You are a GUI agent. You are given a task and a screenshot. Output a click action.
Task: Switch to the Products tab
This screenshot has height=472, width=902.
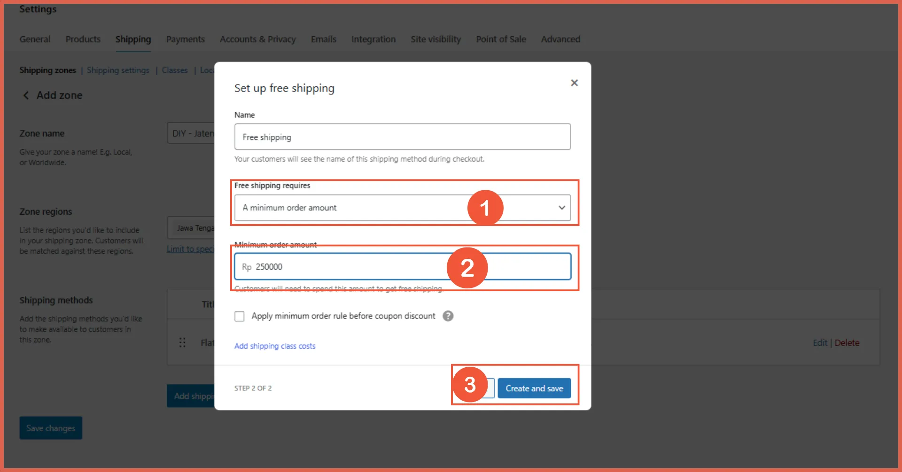pos(83,39)
